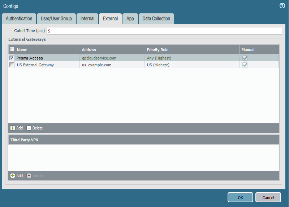
Task: Click the help question mark icon
Action: 282,6
